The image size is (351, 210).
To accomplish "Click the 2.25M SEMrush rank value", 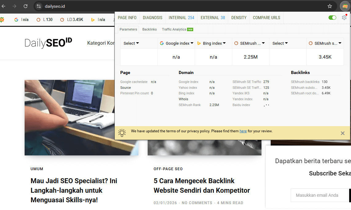I will tap(251, 57).
